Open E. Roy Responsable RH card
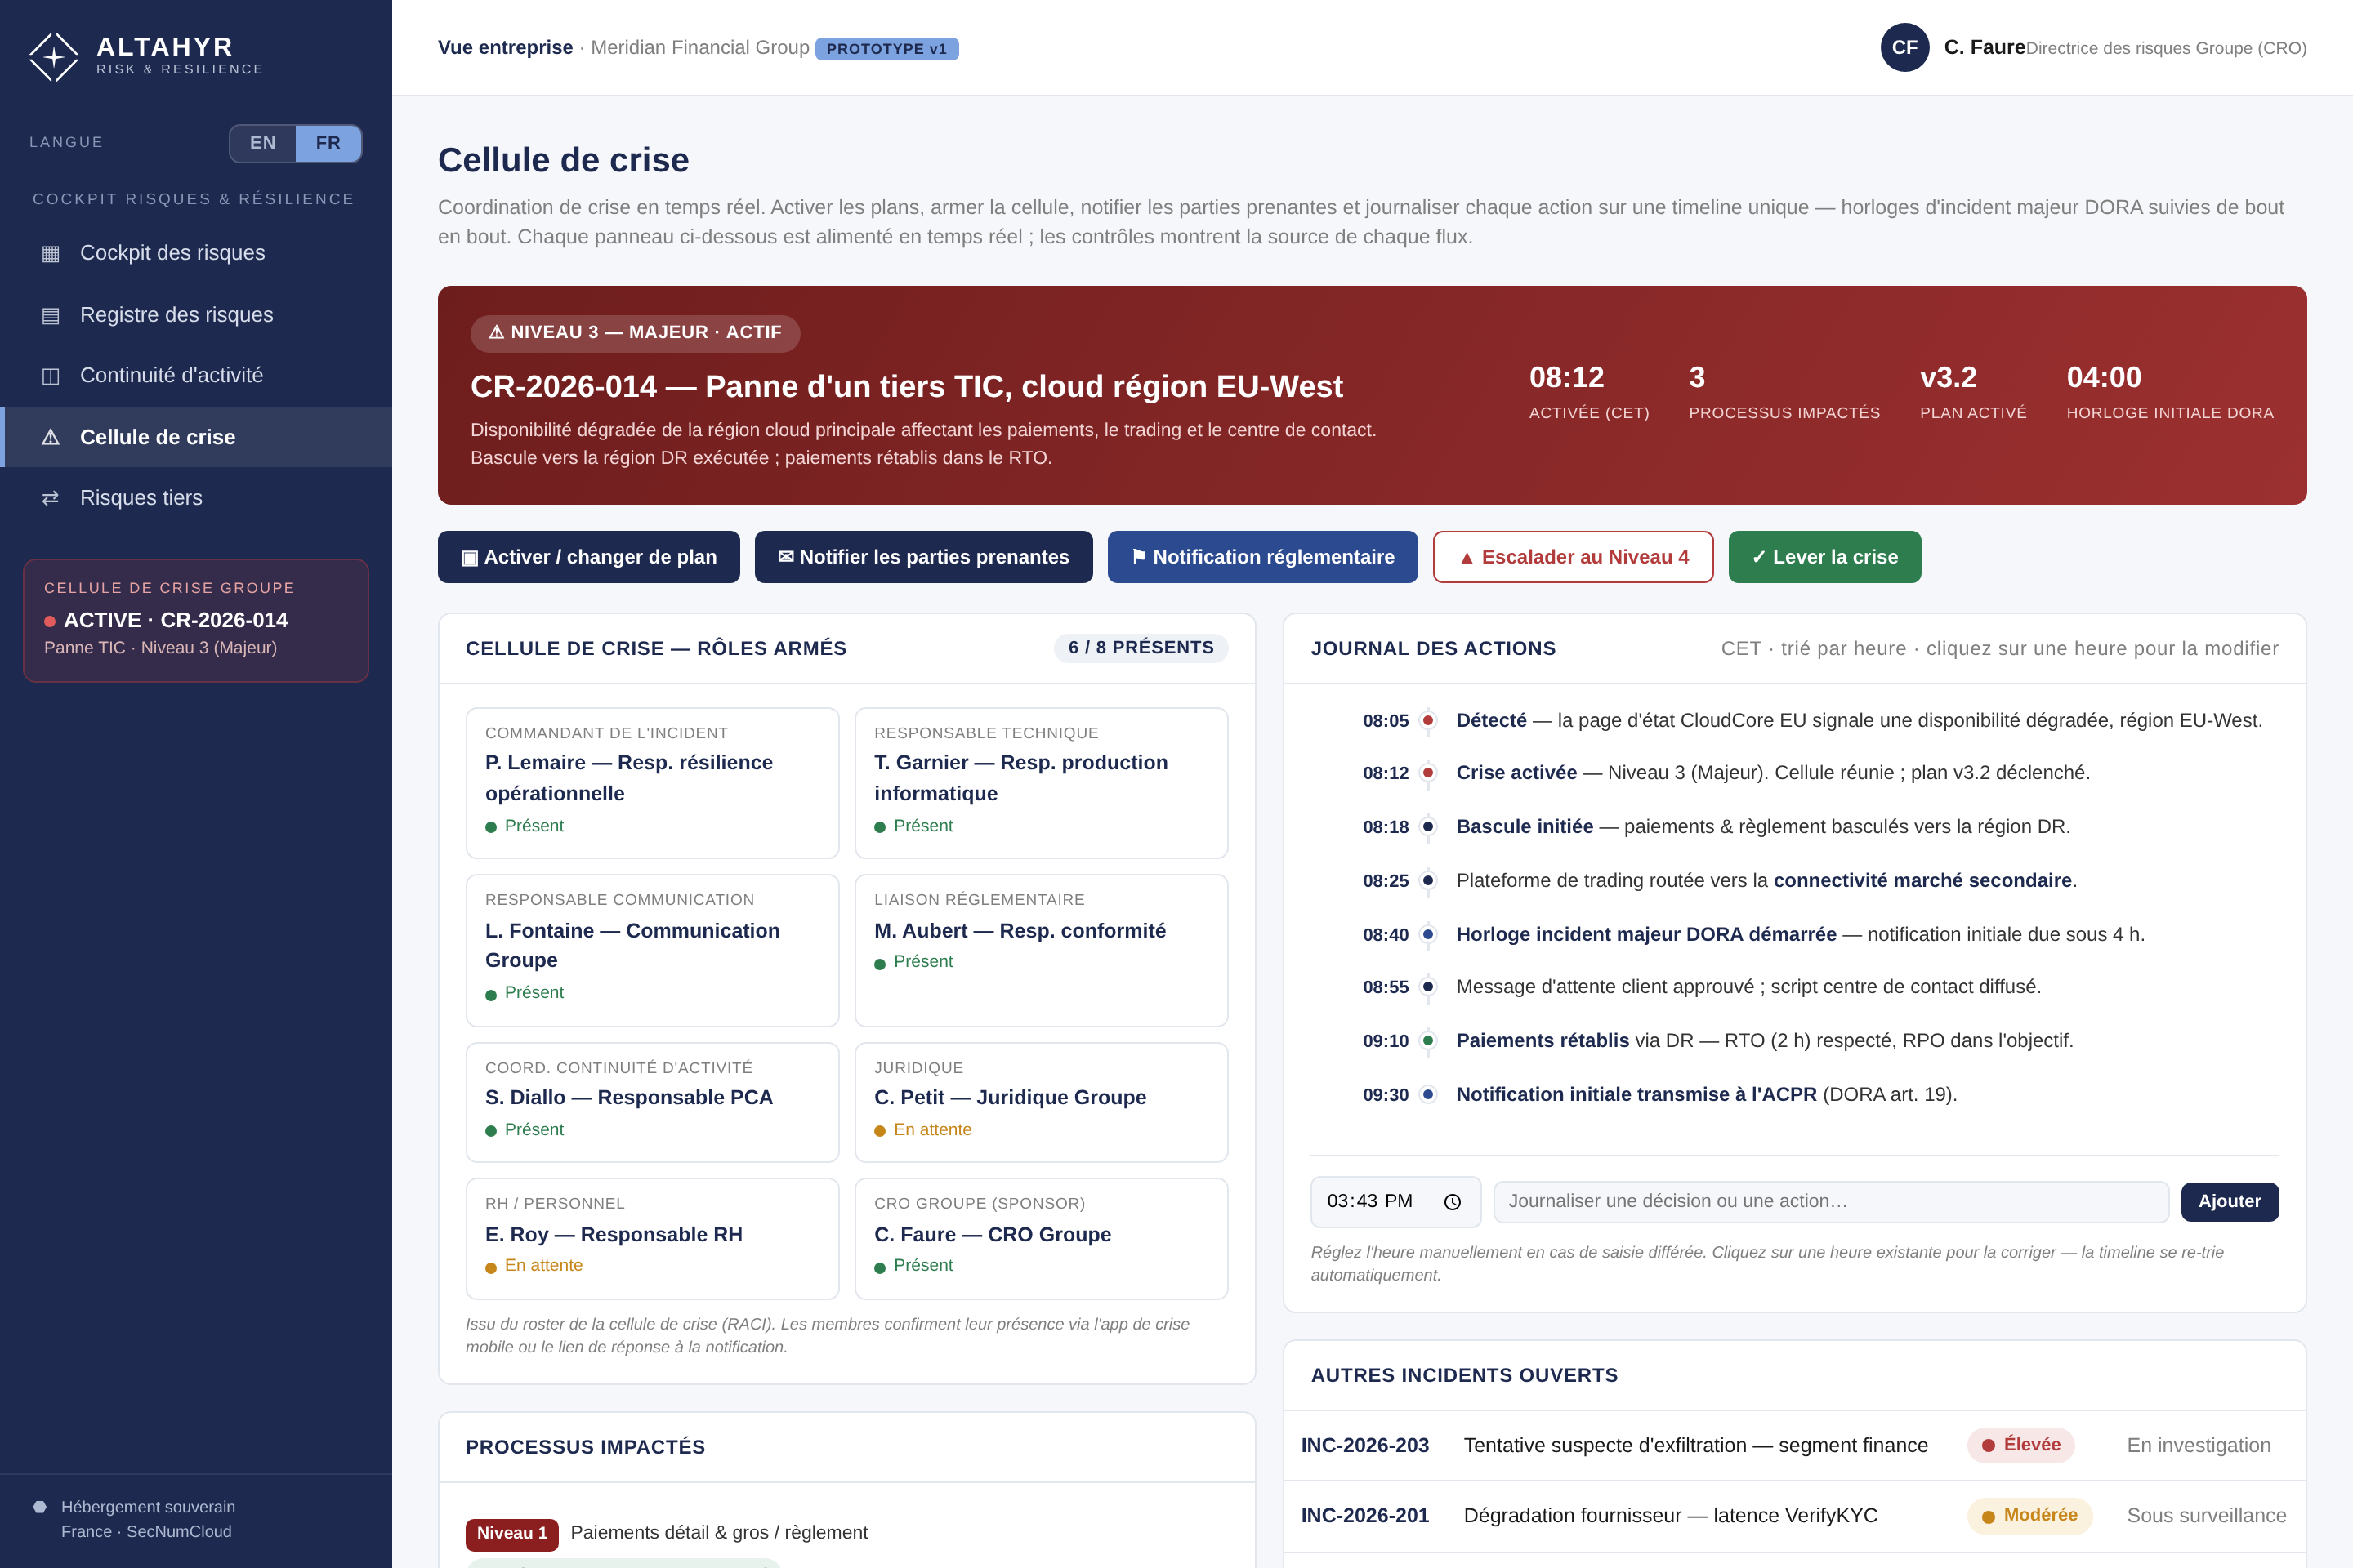2353x1568 pixels. [652, 1238]
